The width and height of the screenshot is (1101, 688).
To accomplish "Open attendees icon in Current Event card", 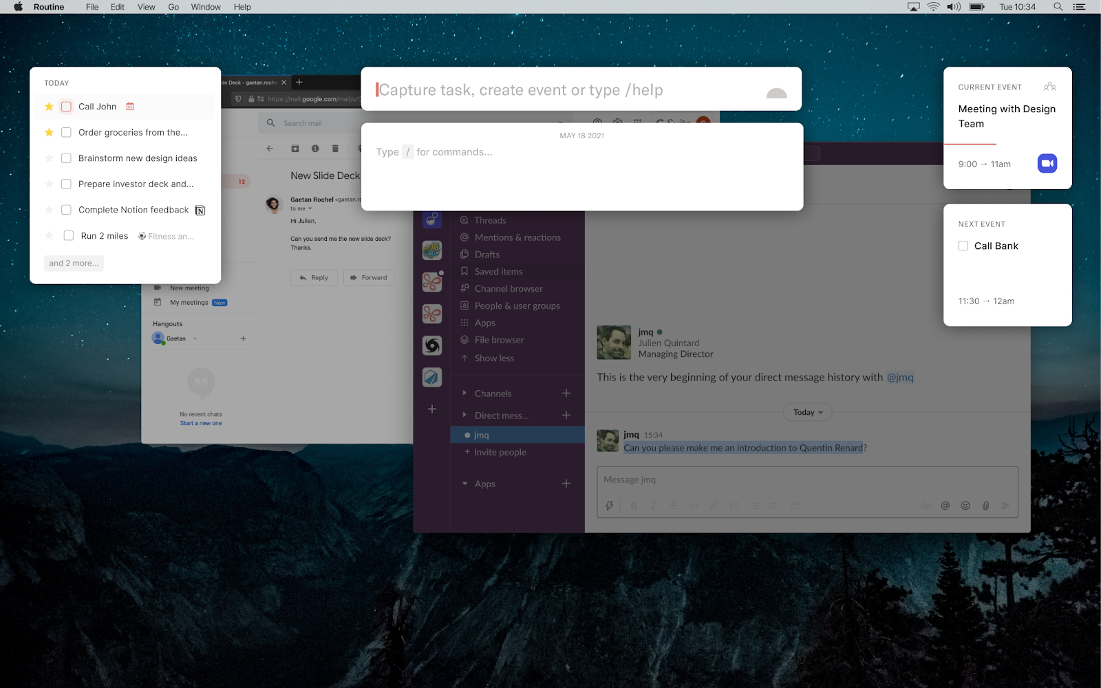I will click(x=1049, y=87).
